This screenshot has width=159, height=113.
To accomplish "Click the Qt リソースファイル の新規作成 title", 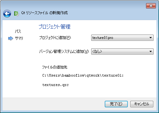I will 44,13.
